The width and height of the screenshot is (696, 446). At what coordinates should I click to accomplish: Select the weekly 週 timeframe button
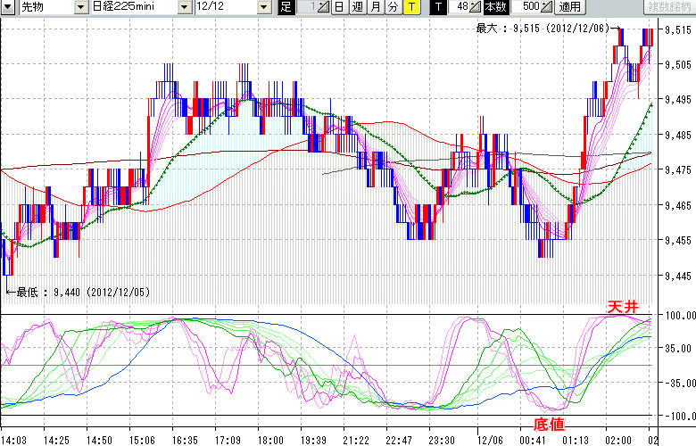[x=357, y=7]
